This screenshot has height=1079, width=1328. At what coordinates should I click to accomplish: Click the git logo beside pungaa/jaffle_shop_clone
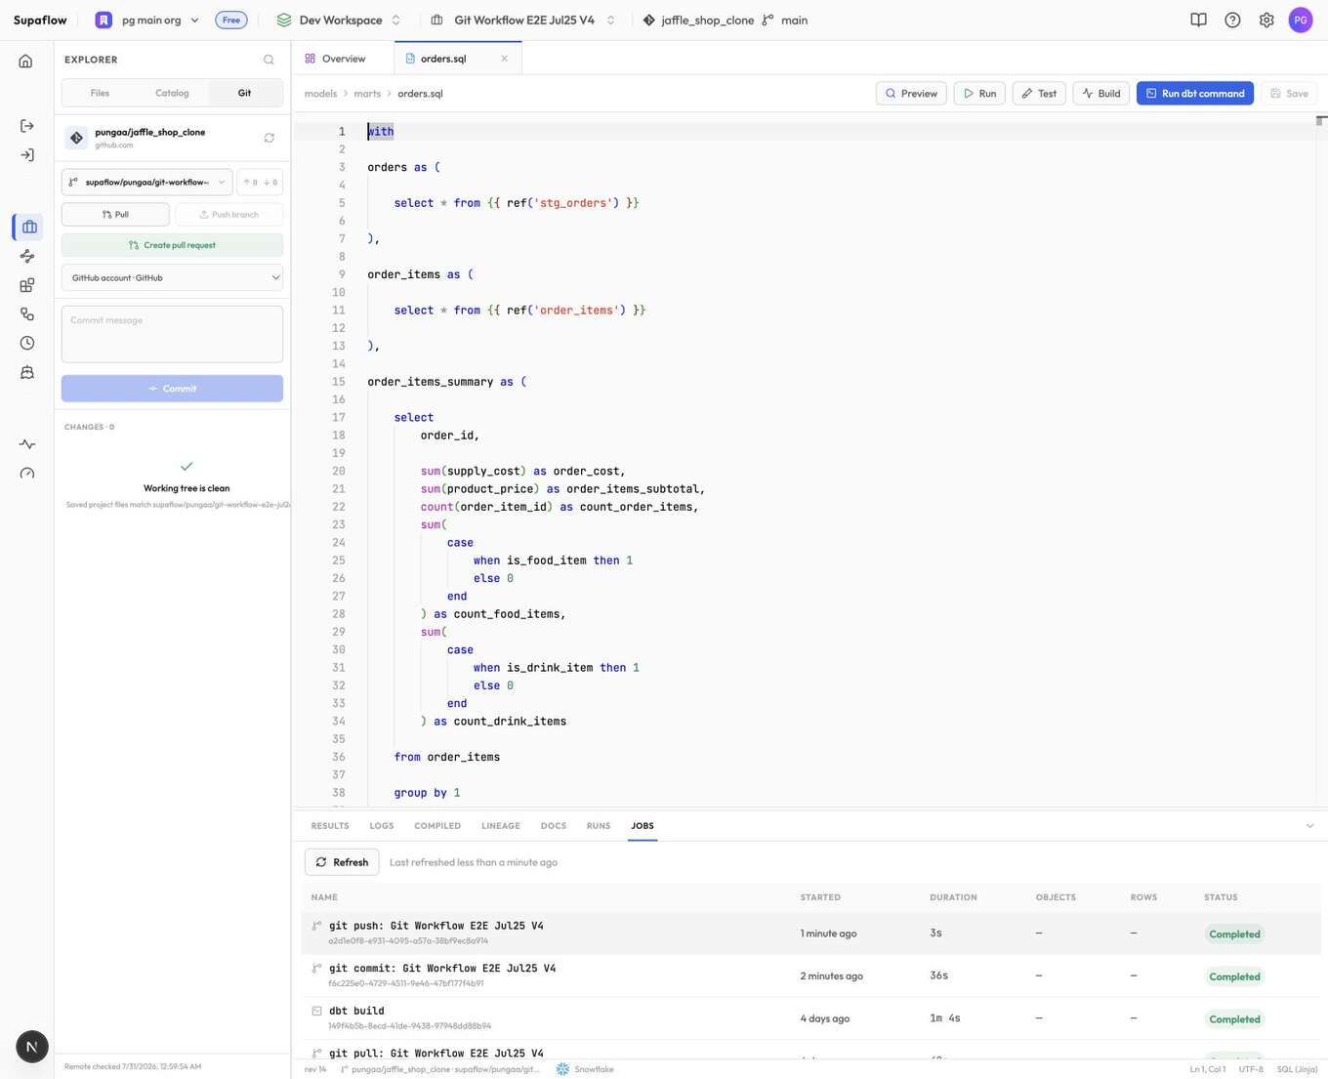tap(76, 138)
